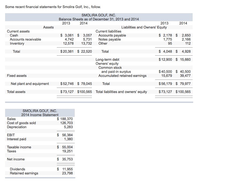Select 2013 notes payable 1,775

(x=168, y=40)
